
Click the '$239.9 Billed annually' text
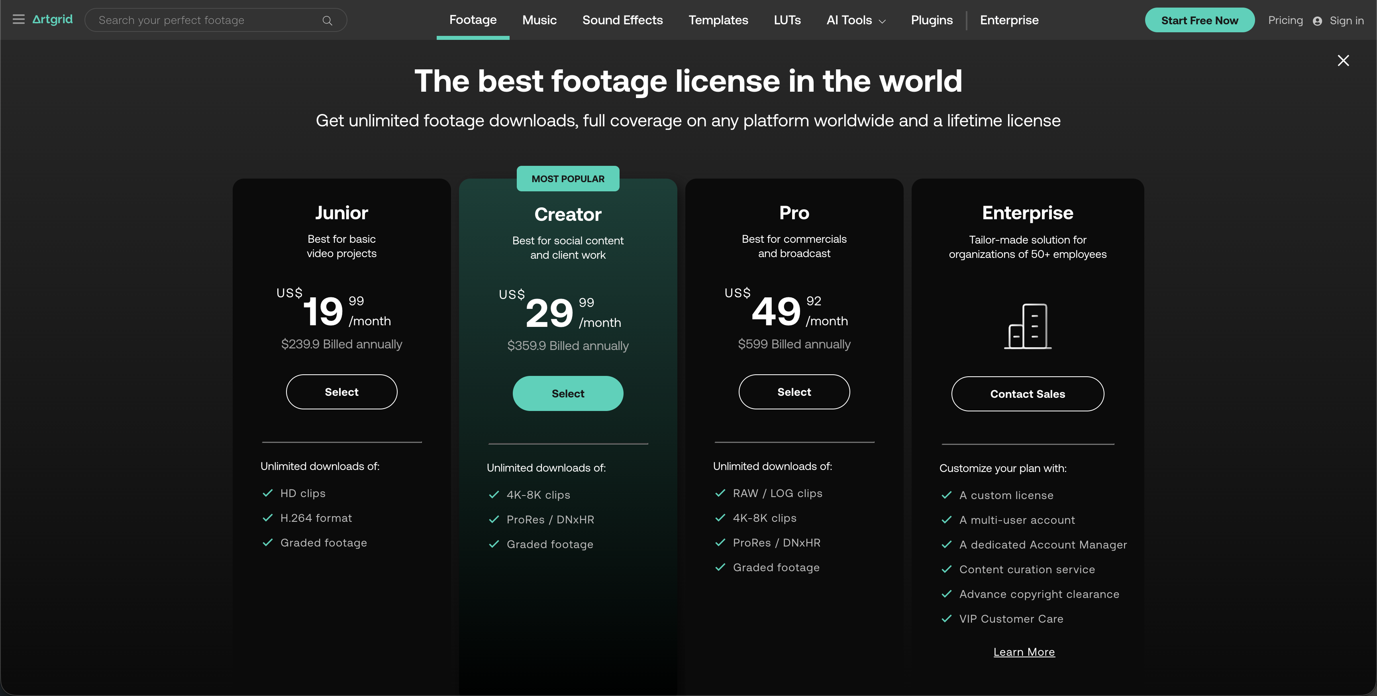tap(341, 344)
